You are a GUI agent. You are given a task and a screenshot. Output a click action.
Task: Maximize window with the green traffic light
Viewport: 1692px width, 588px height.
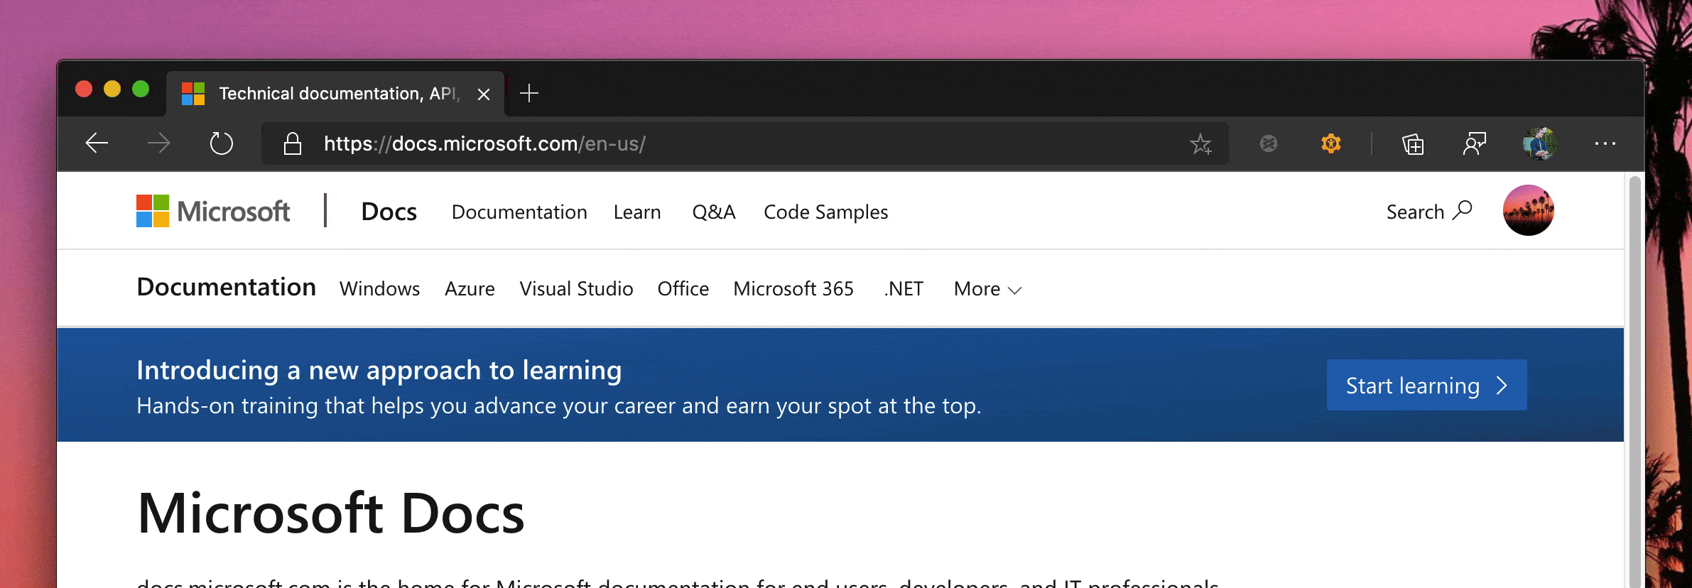point(141,89)
